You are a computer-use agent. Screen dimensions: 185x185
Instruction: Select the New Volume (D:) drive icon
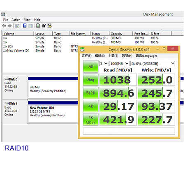(5, 51)
